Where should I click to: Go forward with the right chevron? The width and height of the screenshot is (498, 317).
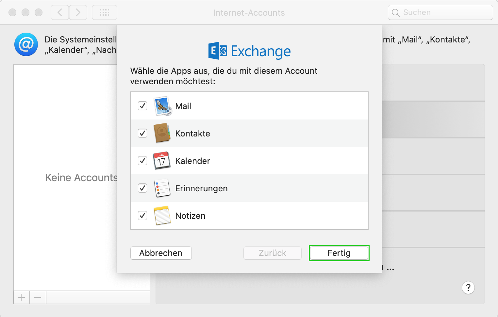click(78, 12)
